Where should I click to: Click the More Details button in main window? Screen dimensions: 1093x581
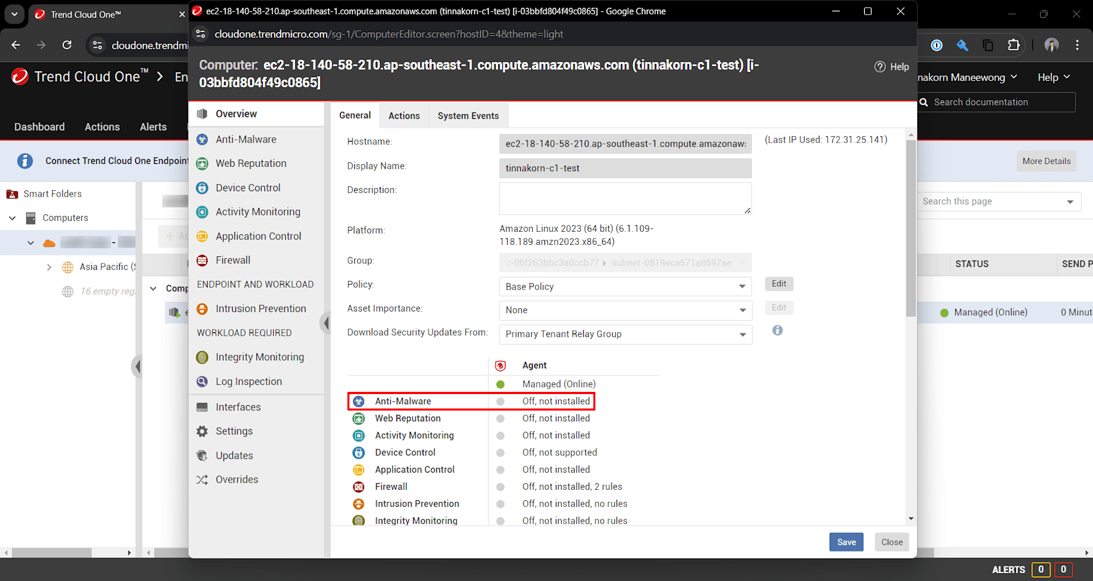click(1046, 161)
